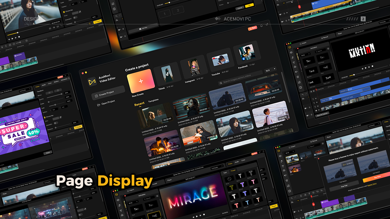Open the All (4) dropdown in license dialog window
This screenshot has height=219, width=390.
tap(290, 152)
